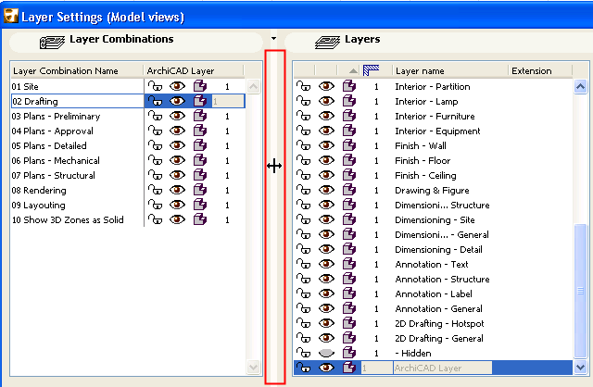Click 3D wireframe icon in 02 Drafting row

click(200, 101)
